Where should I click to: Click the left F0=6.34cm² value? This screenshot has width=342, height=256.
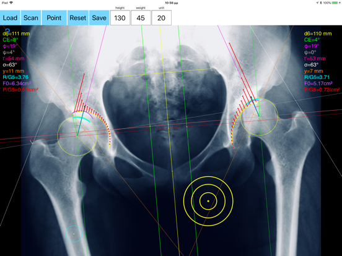17,83
